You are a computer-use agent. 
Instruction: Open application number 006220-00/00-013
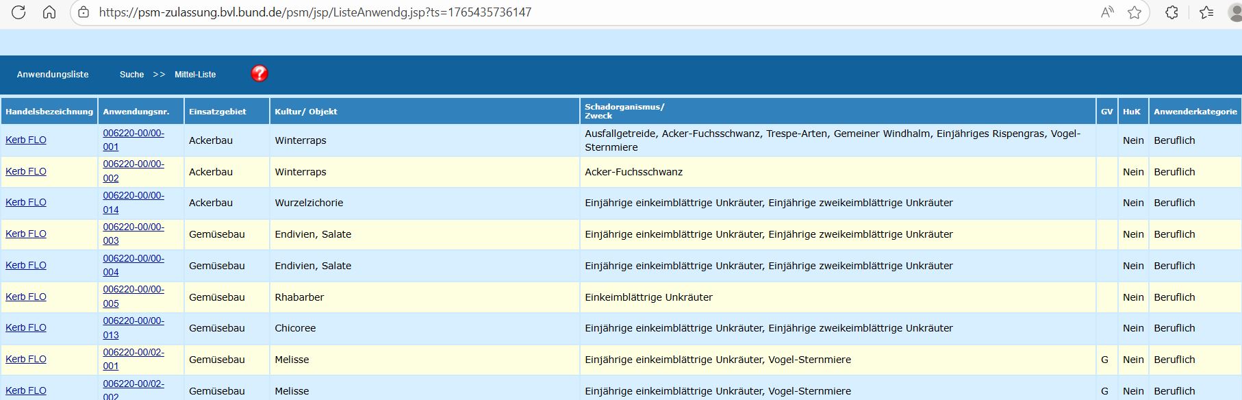pyautogui.click(x=134, y=328)
